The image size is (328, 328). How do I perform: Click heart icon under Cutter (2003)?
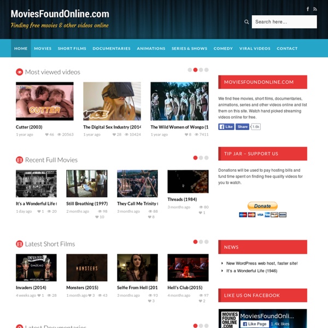click(x=46, y=134)
